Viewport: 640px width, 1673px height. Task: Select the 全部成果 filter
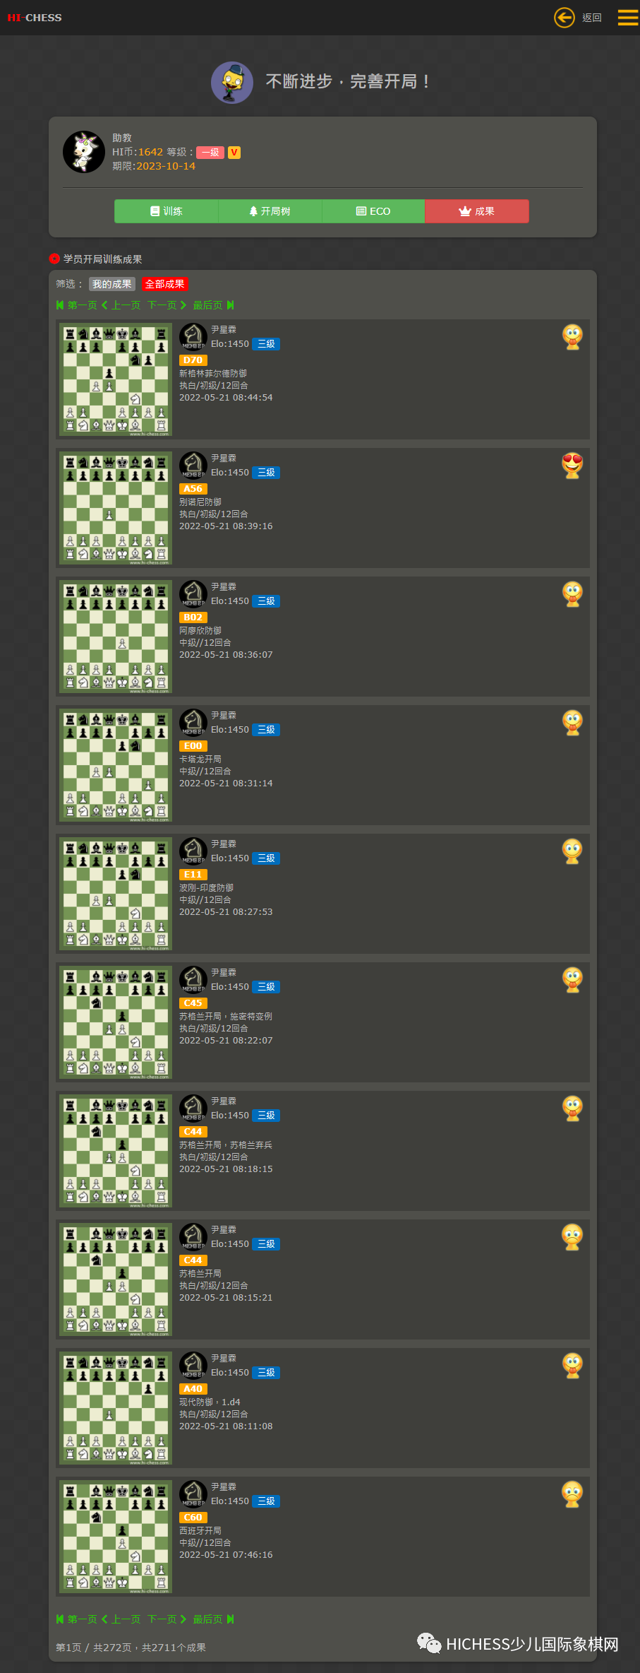click(x=165, y=284)
